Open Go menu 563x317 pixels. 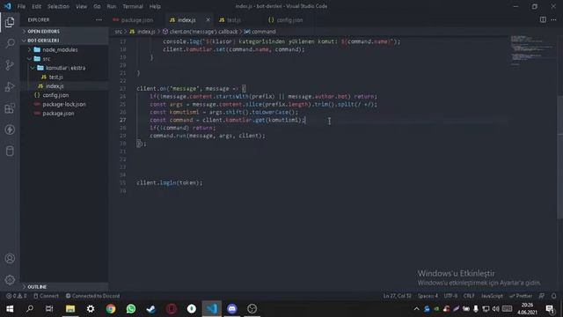97,6
